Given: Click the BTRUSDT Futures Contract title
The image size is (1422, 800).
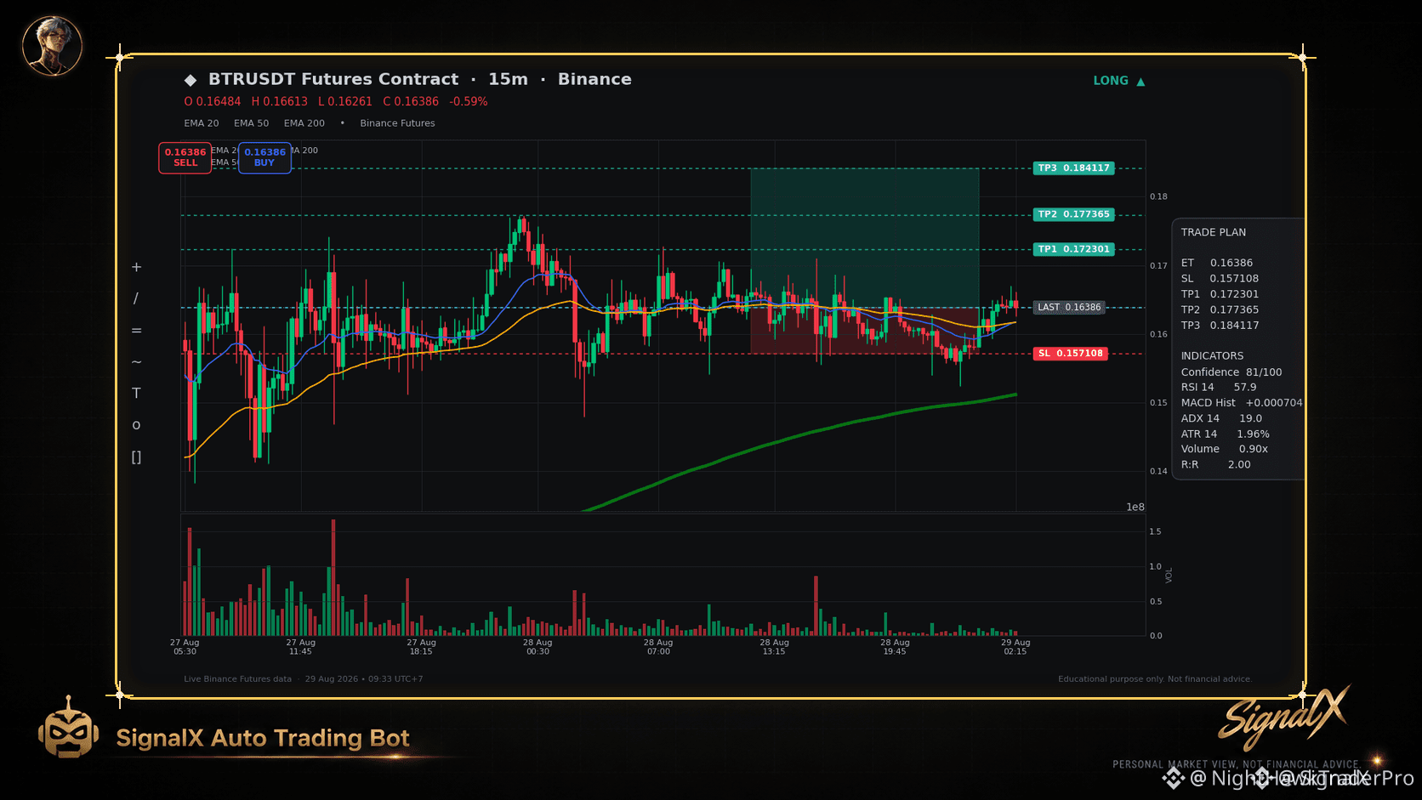Looking at the screenshot, I should tap(333, 79).
